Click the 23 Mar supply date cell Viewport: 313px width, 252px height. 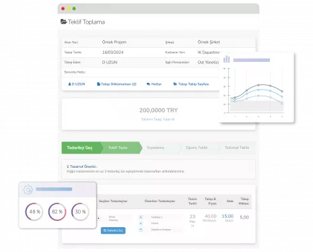pos(193,220)
